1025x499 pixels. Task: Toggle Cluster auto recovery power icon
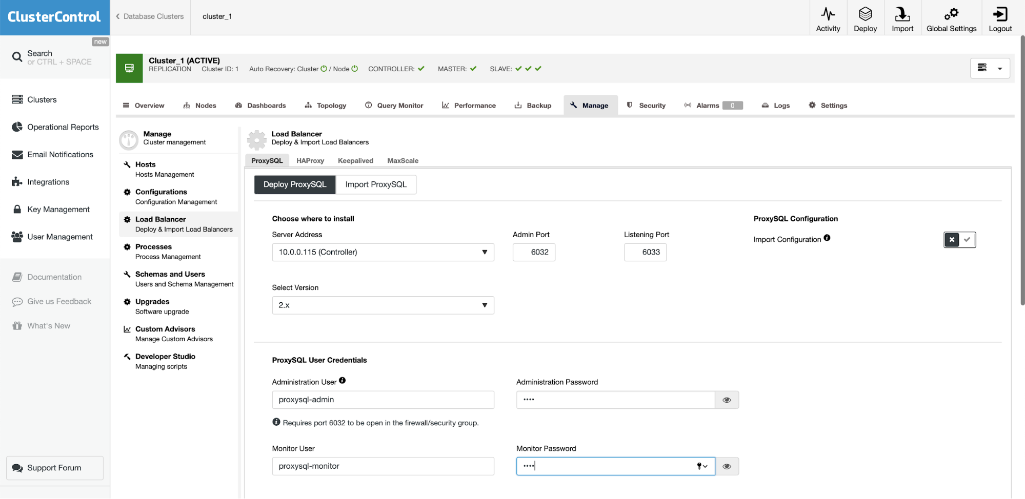point(324,69)
